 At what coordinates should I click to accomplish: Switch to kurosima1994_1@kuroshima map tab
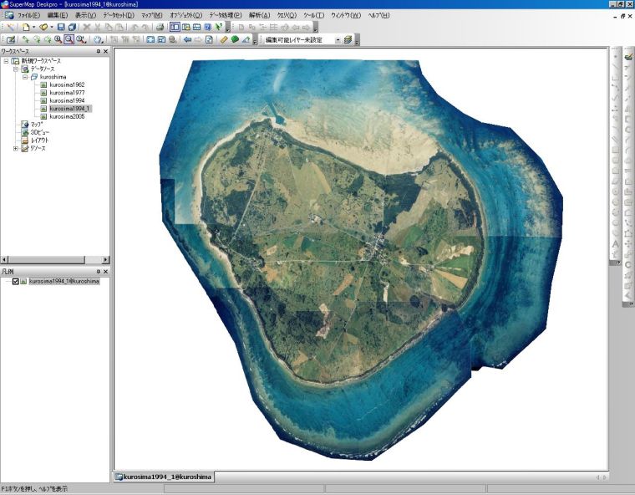click(x=165, y=477)
